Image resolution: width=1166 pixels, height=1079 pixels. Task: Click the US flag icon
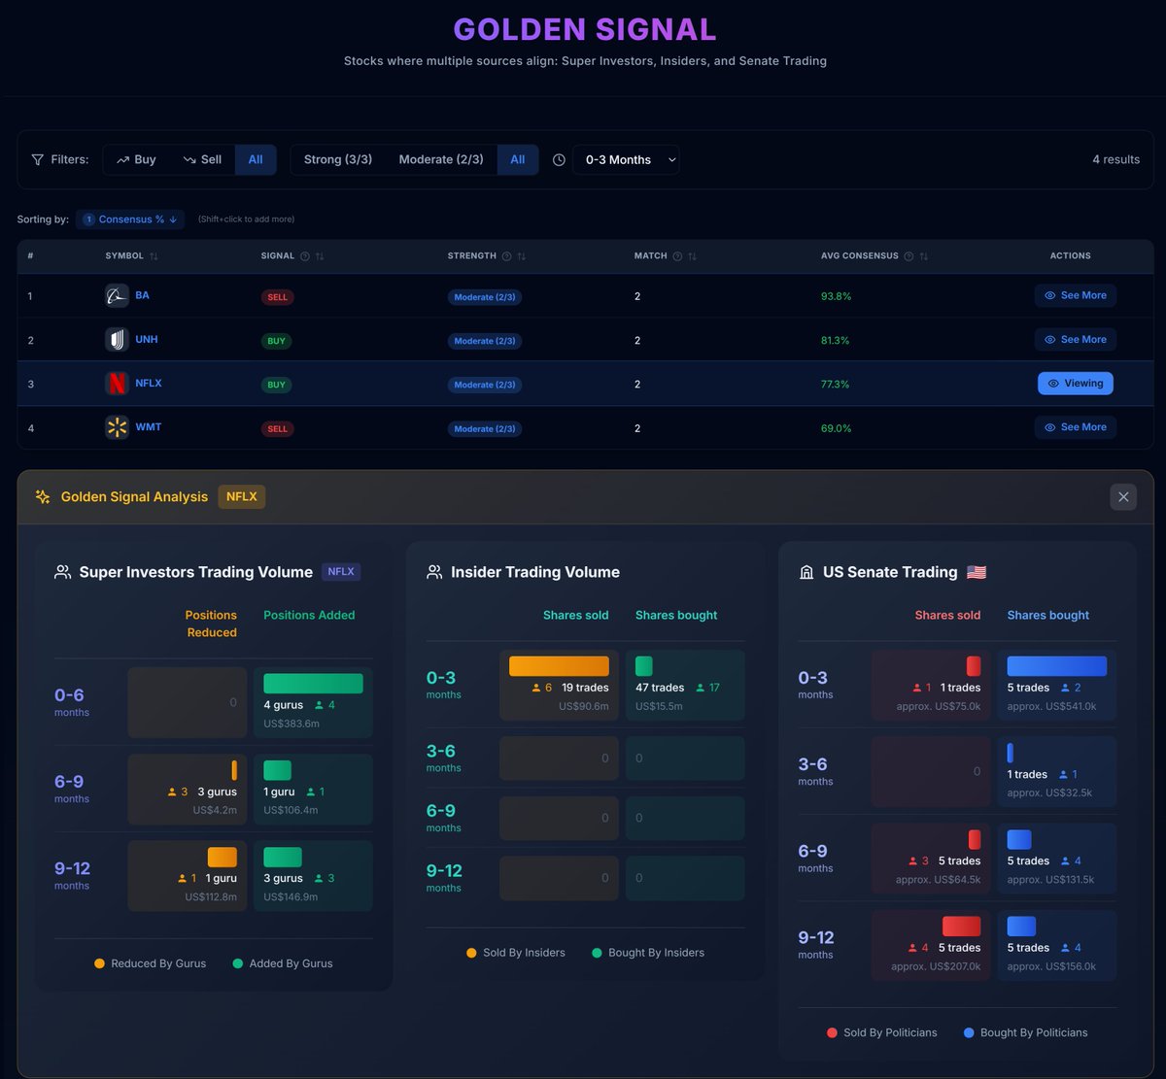click(x=977, y=572)
